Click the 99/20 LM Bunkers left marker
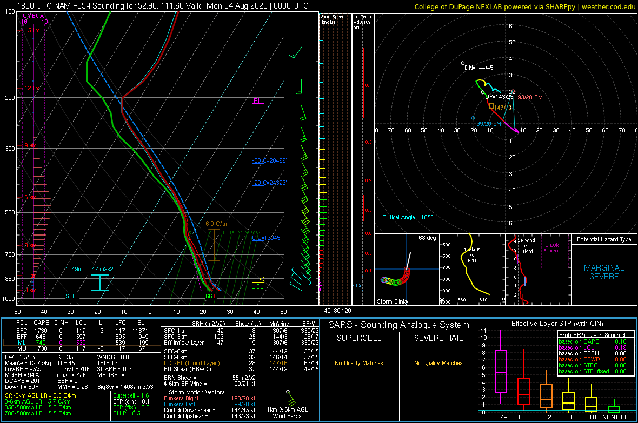638x423 pixels. (473, 118)
